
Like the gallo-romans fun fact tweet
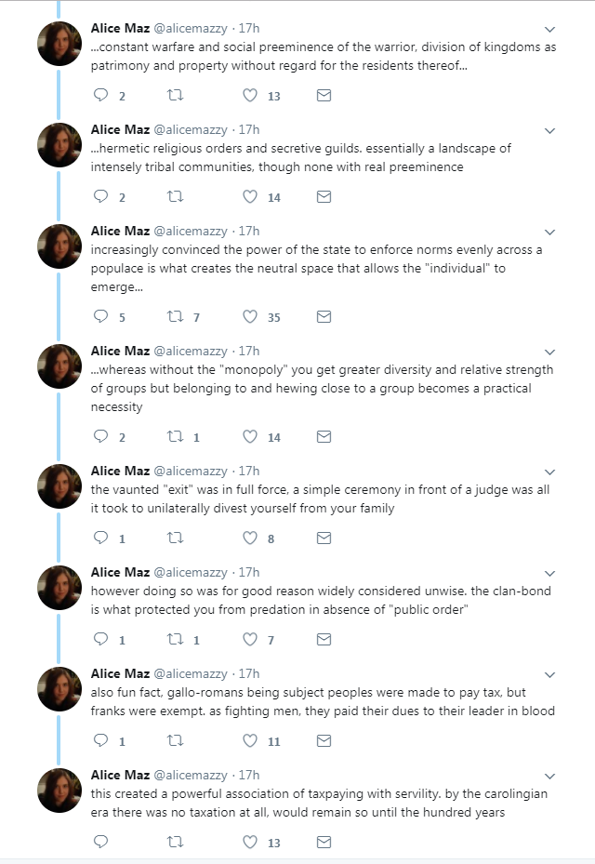click(x=249, y=741)
